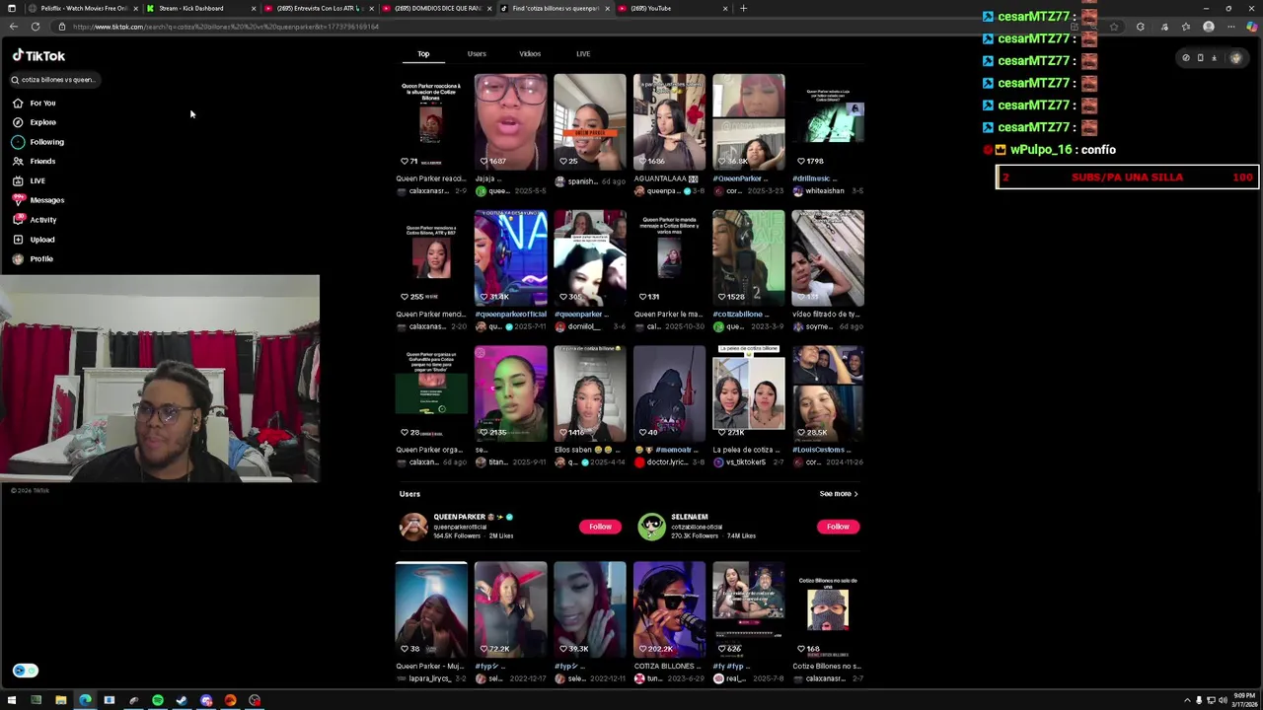Open the Profile avatar icon in sidebar
The image size is (1263, 710).
pyautogui.click(x=18, y=258)
